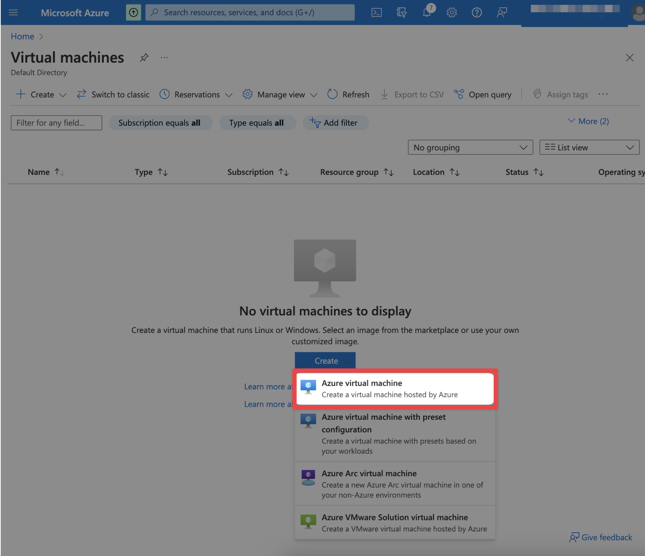Click the Subscription equals all filter
This screenshot has width=645, height=556.
pyautogui.click(x=161, y=123)
